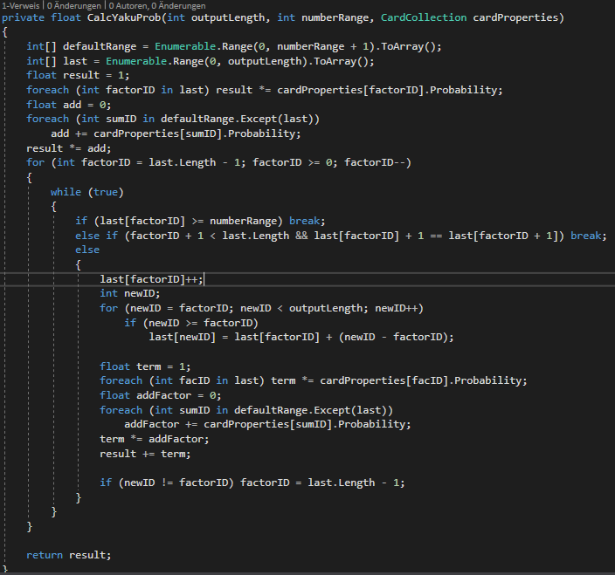Click the 'private' keyword in the signature
The width and height of the screenshot is (615, 575).
[x=23, y=17]
